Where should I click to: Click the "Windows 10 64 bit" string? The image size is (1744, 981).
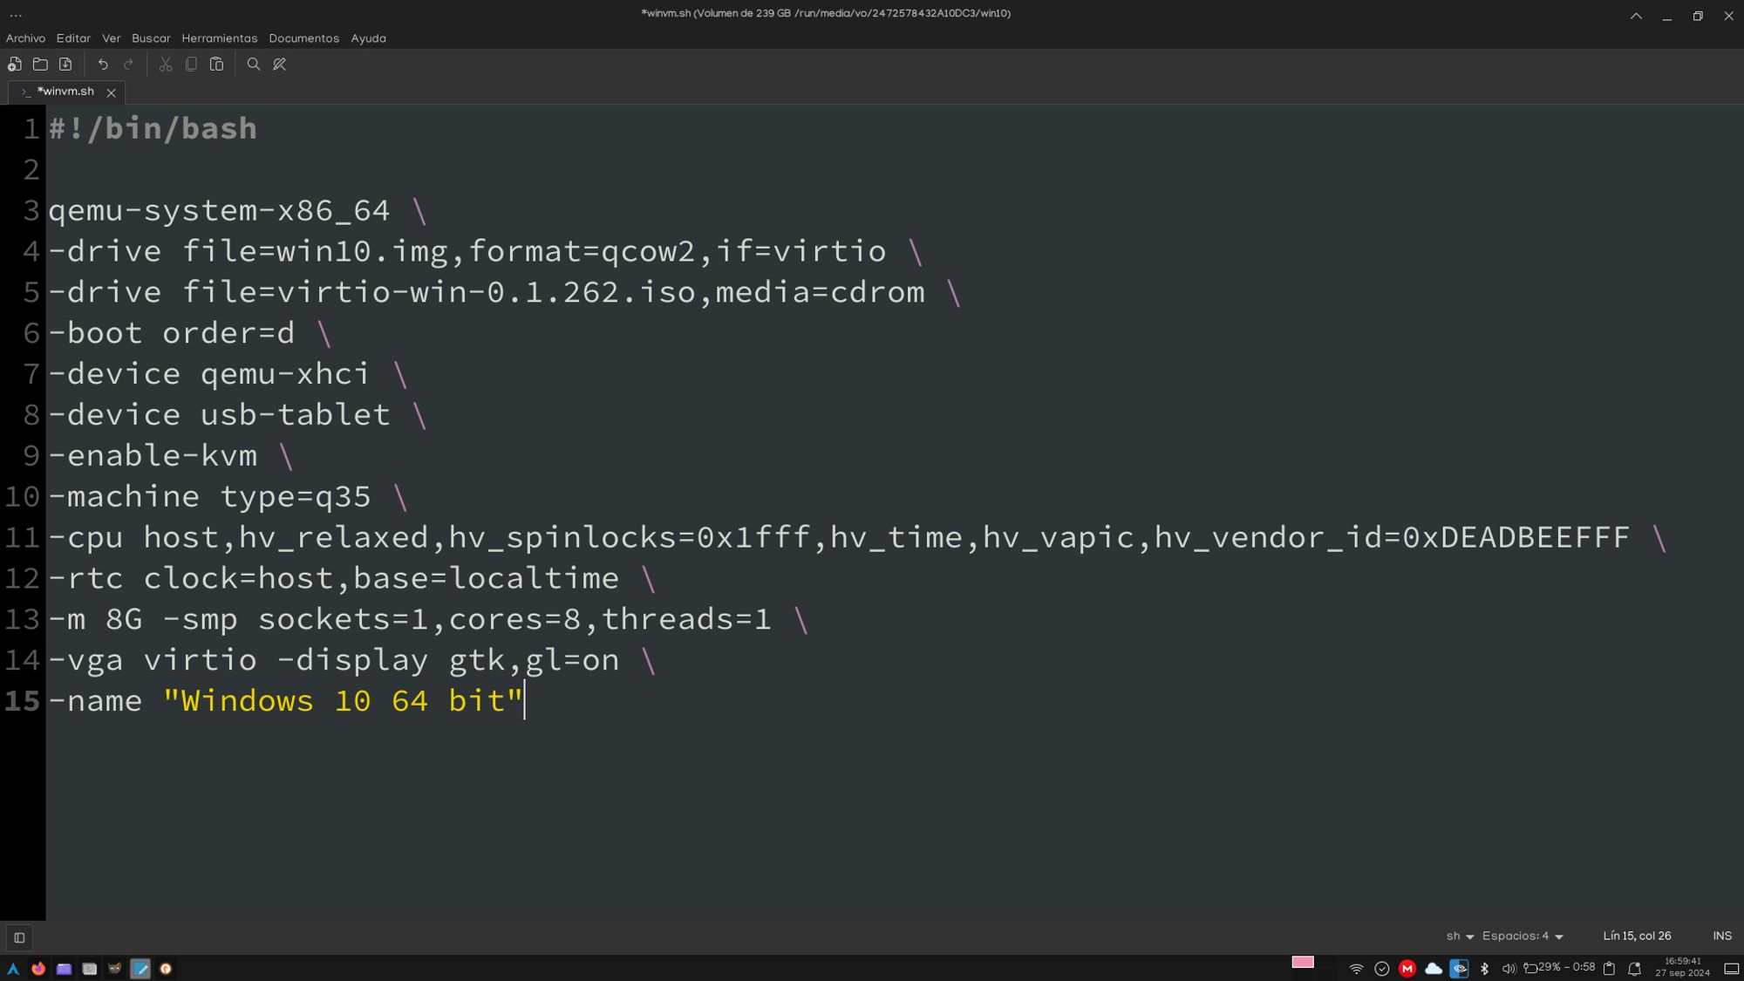tap(344, 701)
